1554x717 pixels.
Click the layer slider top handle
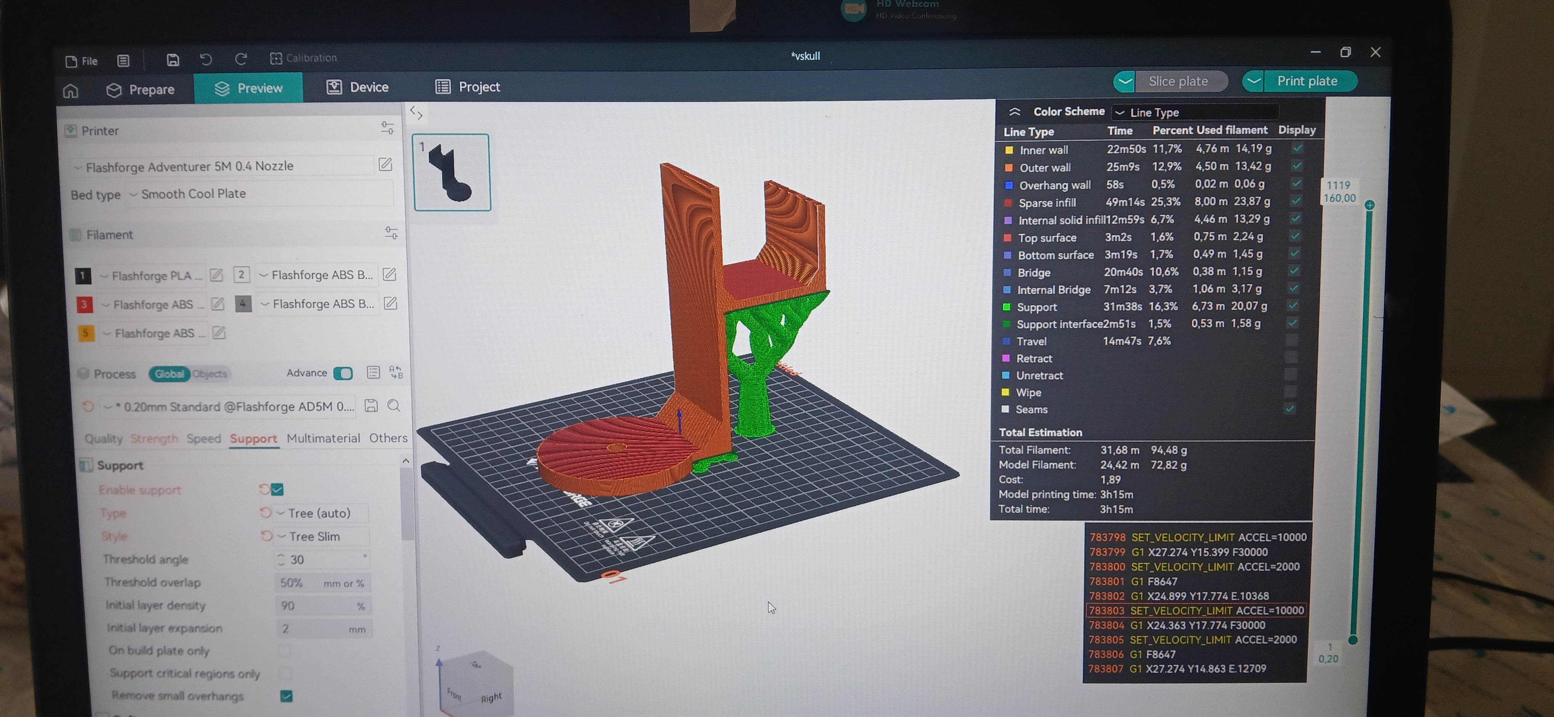tap(1369, 205)
